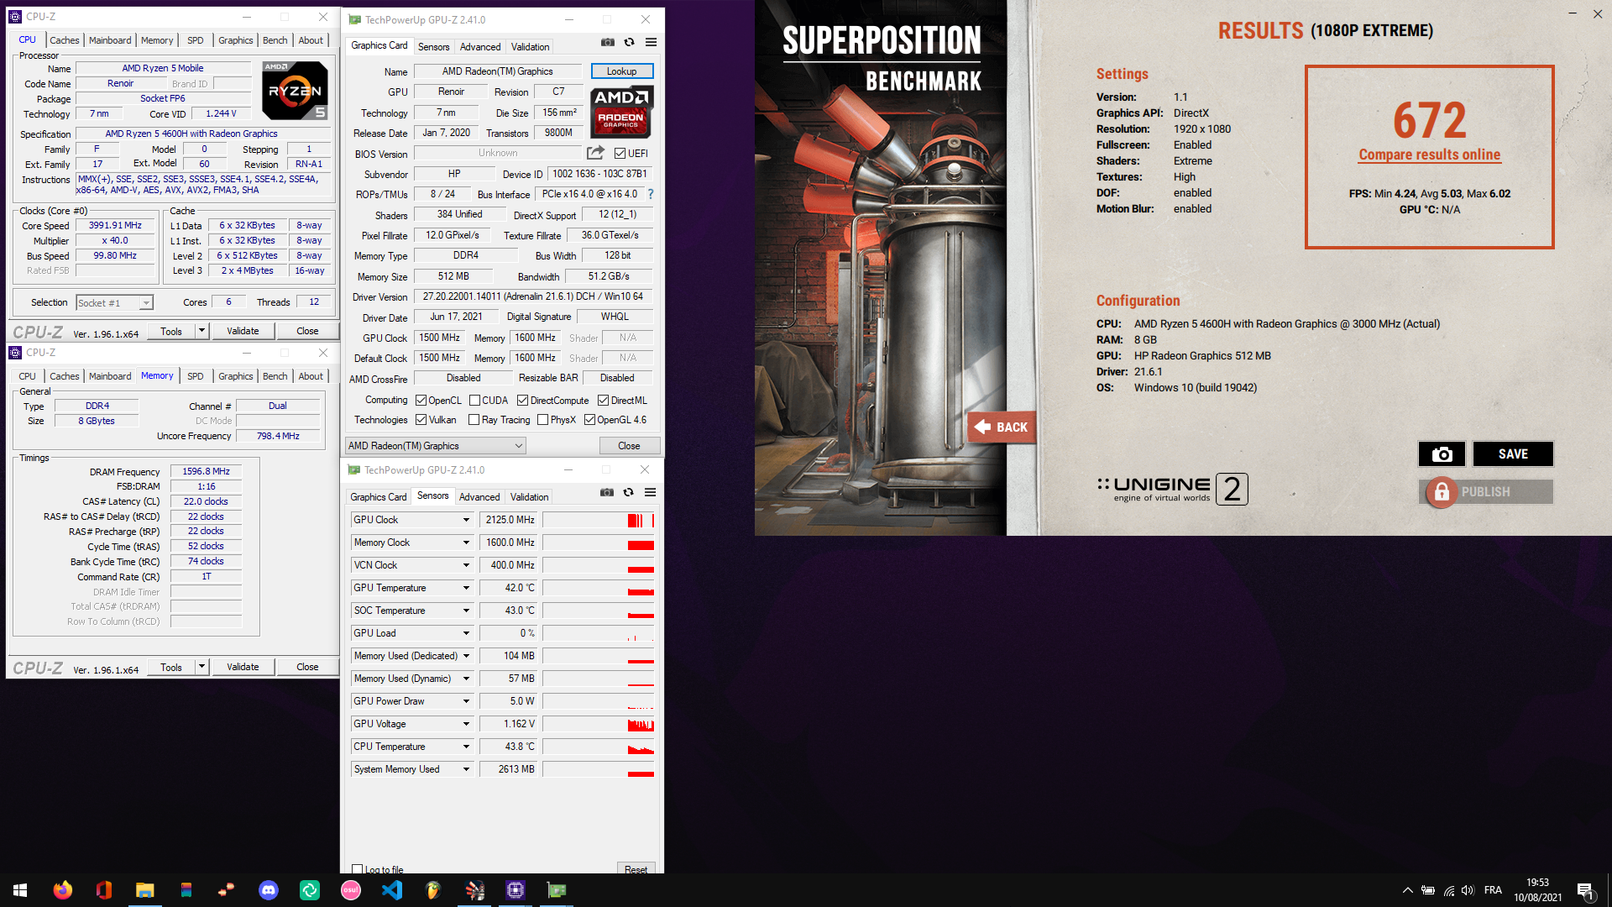The image size is (1612, 907).
Task: Toggle DirectML checkbox
Action: (x=603, y=401)
